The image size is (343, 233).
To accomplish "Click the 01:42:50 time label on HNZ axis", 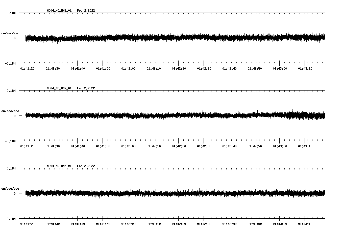I will 255,224.
